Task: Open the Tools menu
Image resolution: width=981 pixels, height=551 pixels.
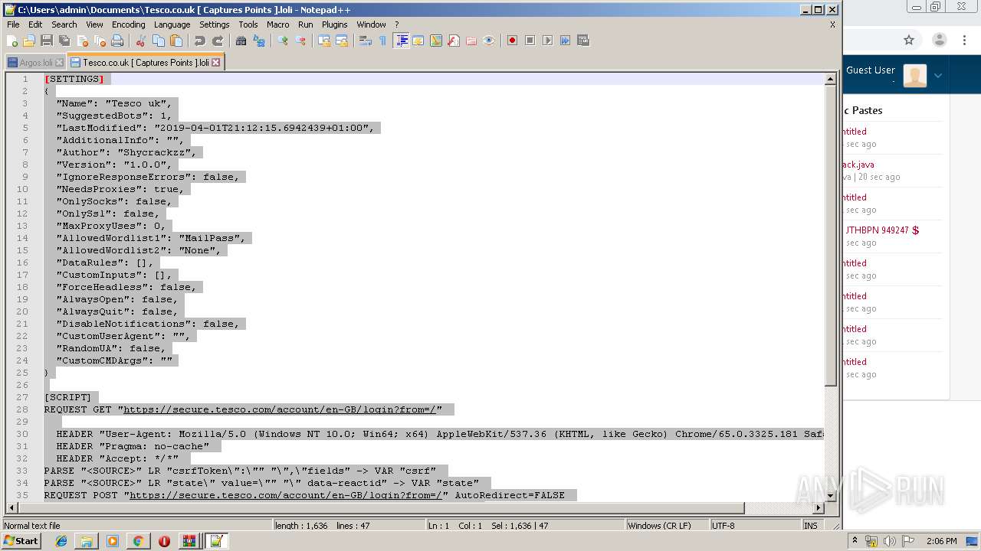Action: click(248, 24)
